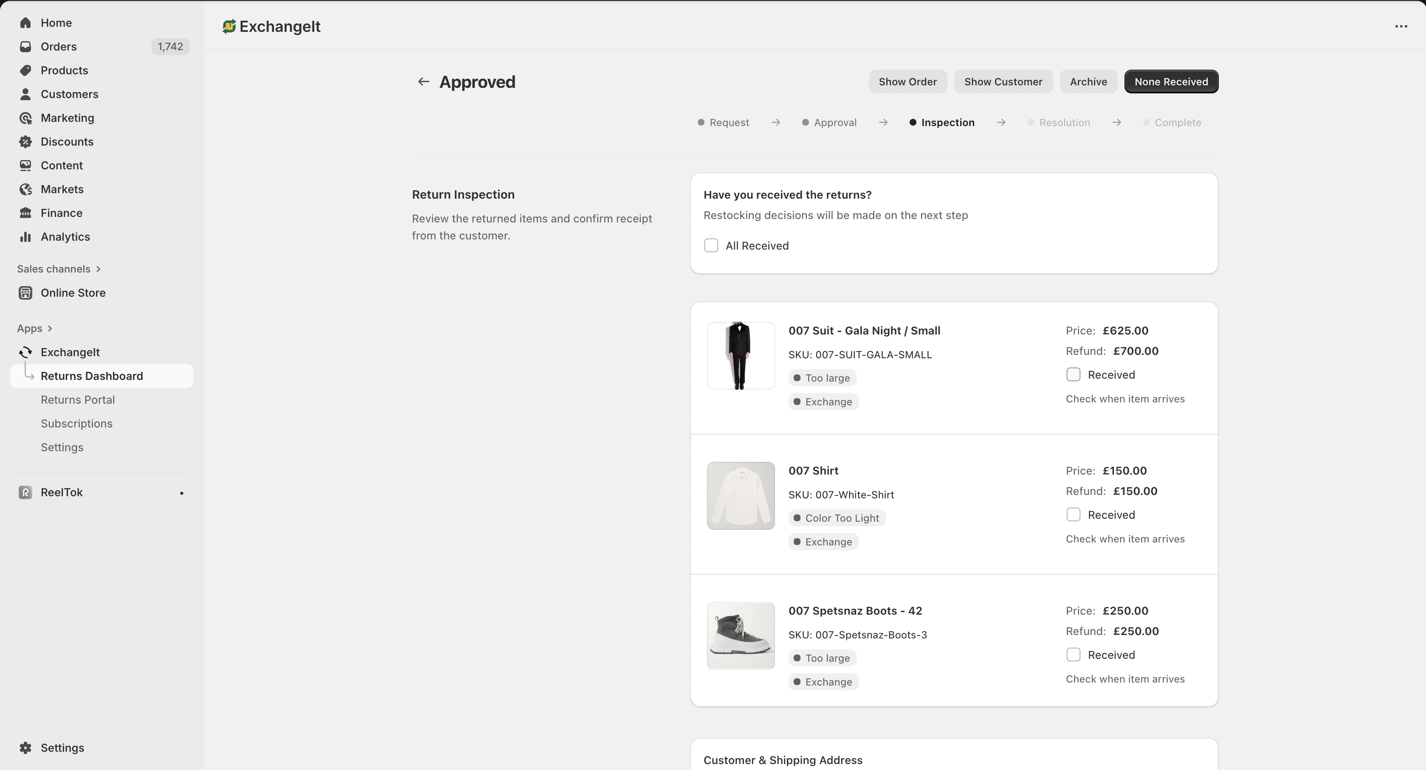Screen dimensions: 1426x770
Task: Click the back arrow beside Approved
Action: click(x=423, y=82)
